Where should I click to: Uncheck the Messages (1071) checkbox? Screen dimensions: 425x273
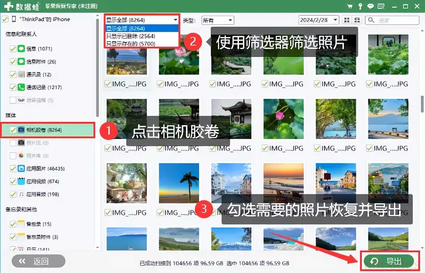tap(13, 49)
